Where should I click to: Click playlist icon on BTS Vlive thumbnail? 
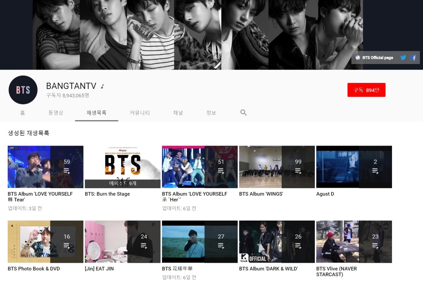(x=375, y=246)
